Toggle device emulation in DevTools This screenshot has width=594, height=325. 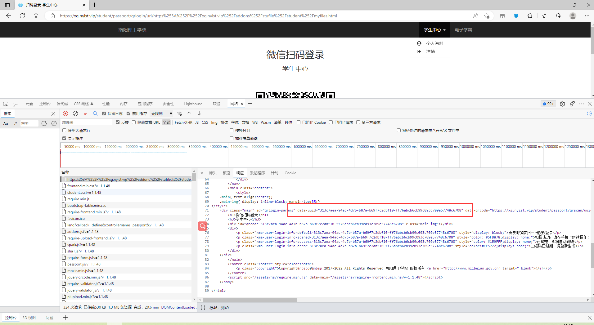pos(16,104)
